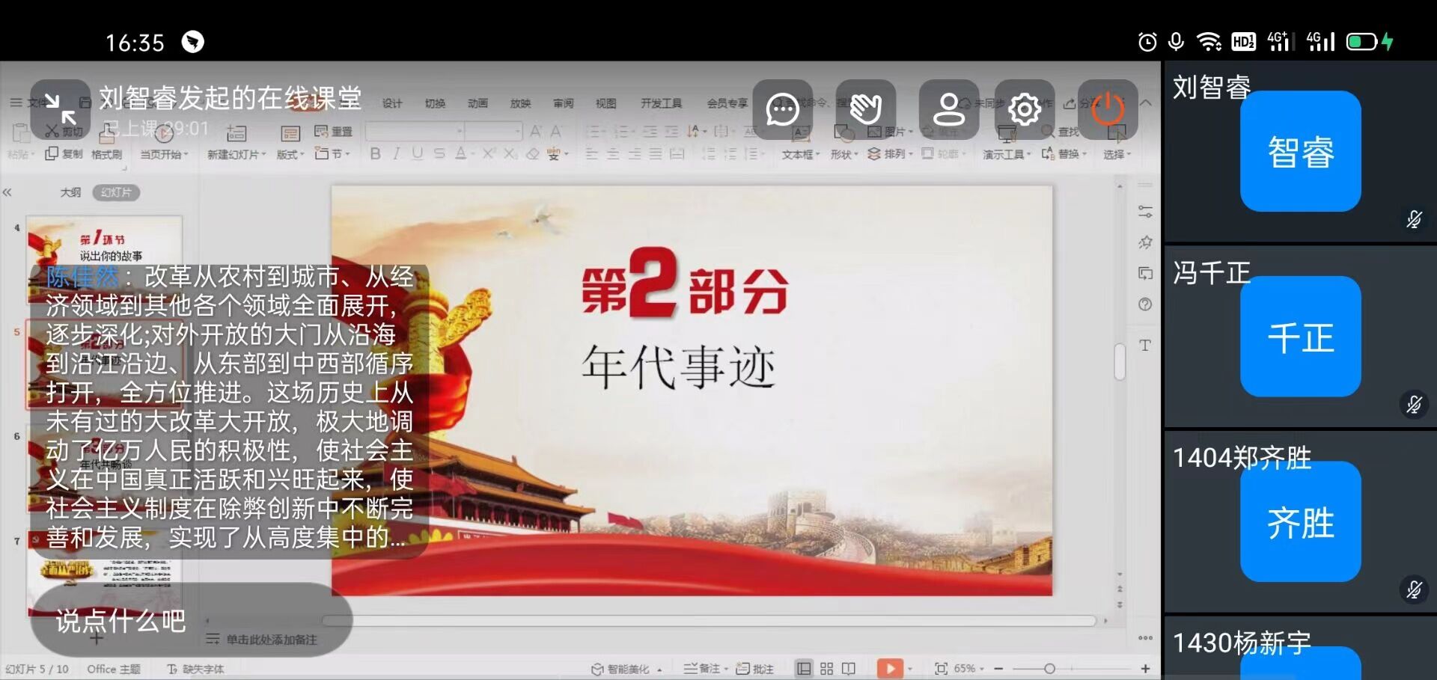This screenshot has height=680, width=1437.
Task: Open the 节 section dropdown
Action: (x=332, y=153)
